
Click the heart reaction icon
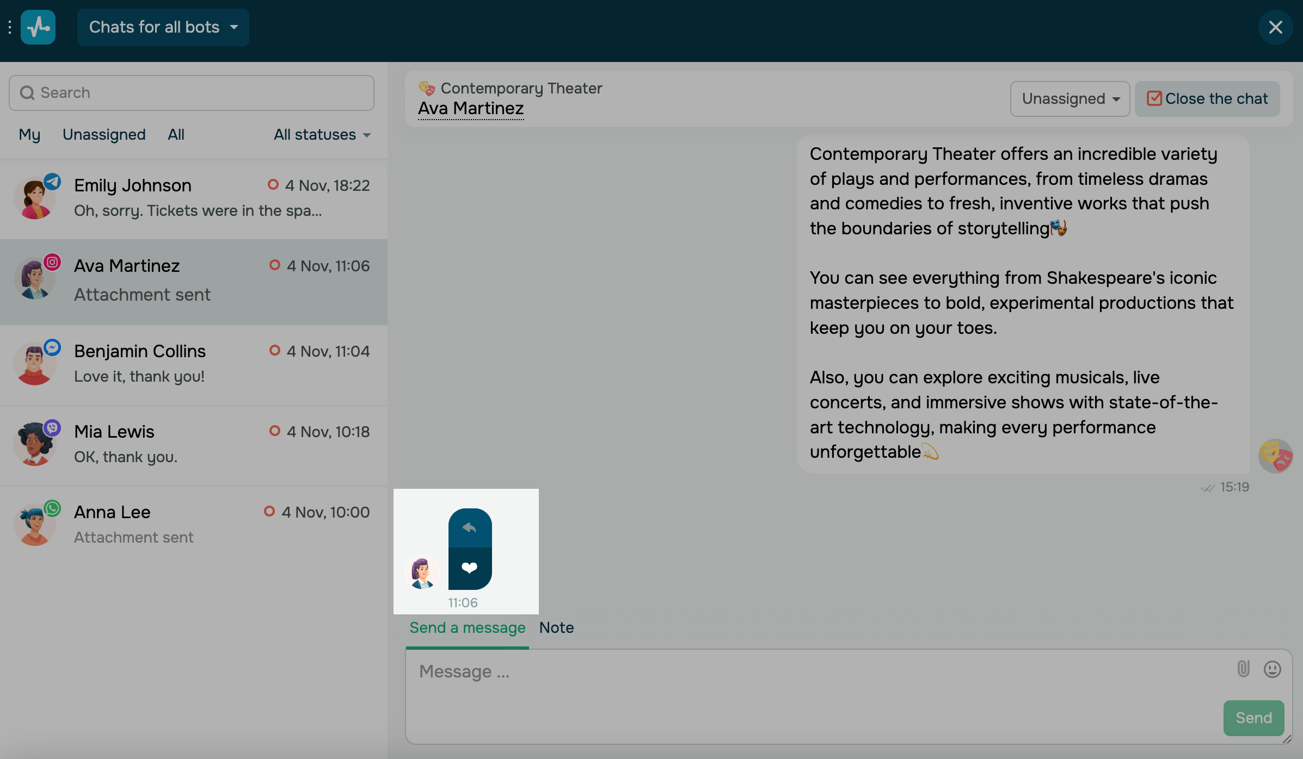[469, 568]
